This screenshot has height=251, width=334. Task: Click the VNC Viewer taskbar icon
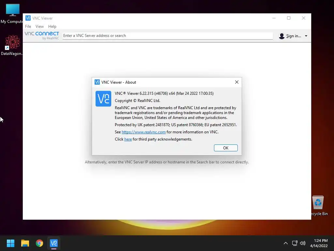[54, 243]
